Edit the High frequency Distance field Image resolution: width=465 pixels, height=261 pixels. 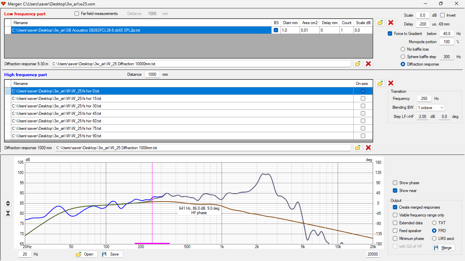pyautogui.click(x=152, y=74)
